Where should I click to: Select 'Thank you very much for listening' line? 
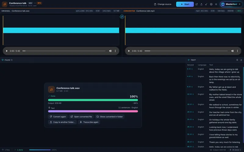(225, 142)
